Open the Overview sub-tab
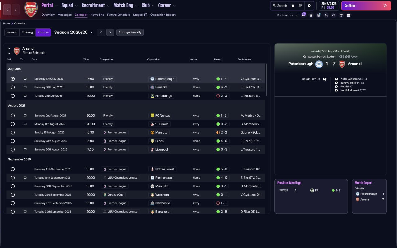 click(48, 15)
